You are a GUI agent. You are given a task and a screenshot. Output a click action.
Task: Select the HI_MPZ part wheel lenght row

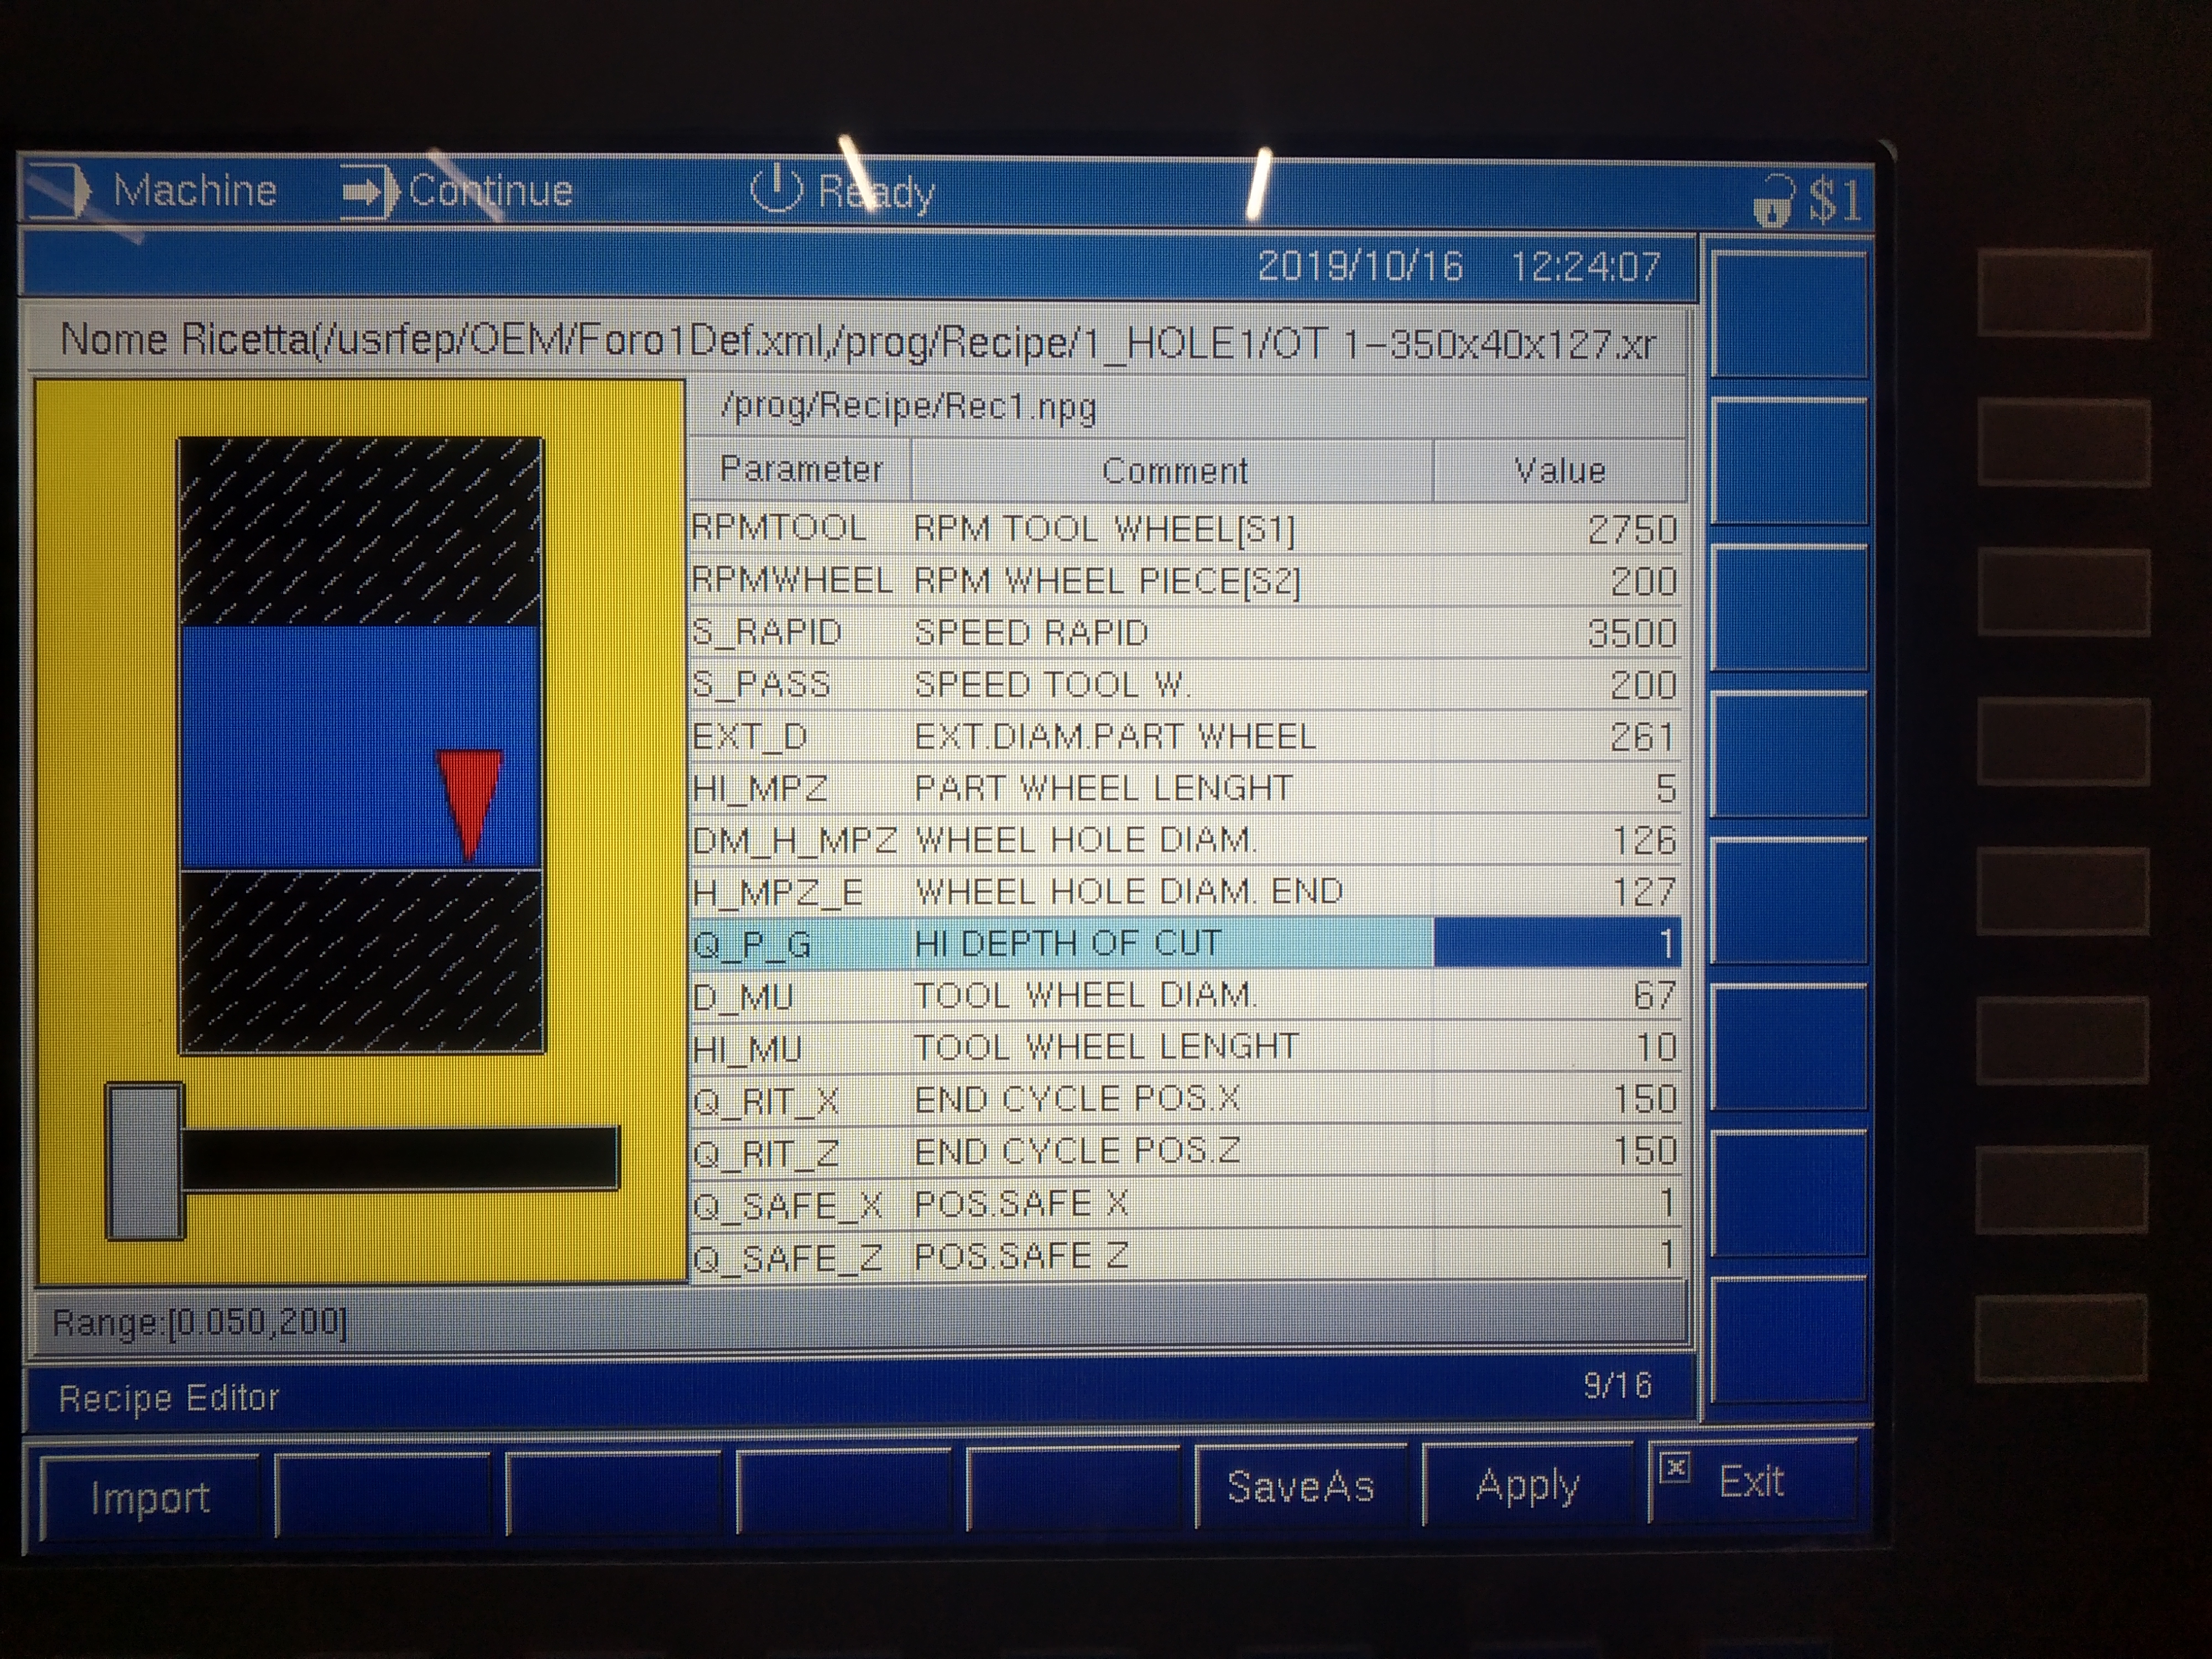(1186, 788)
